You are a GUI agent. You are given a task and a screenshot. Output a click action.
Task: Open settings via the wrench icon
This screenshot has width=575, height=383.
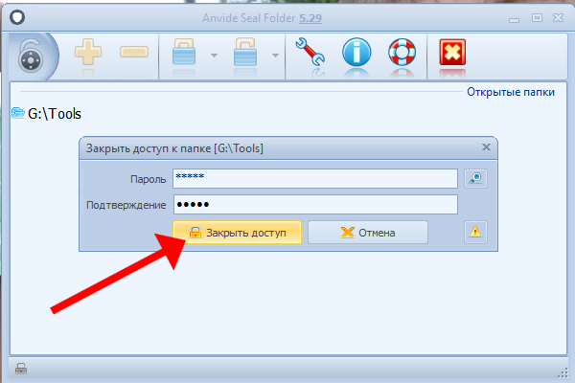pos(310,54)
